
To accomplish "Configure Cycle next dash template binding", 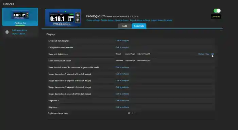I will coord(122,41).
